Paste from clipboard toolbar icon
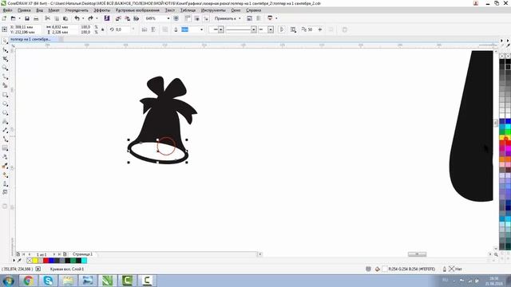Viewport: 511px width, 287px height. (x=65, y=18)
